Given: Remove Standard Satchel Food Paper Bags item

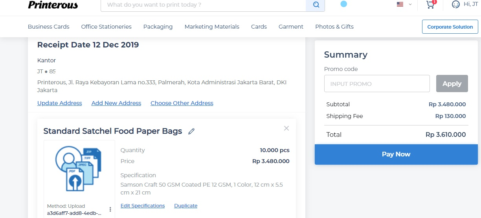Looking at the screenshot, I should 286,128.
